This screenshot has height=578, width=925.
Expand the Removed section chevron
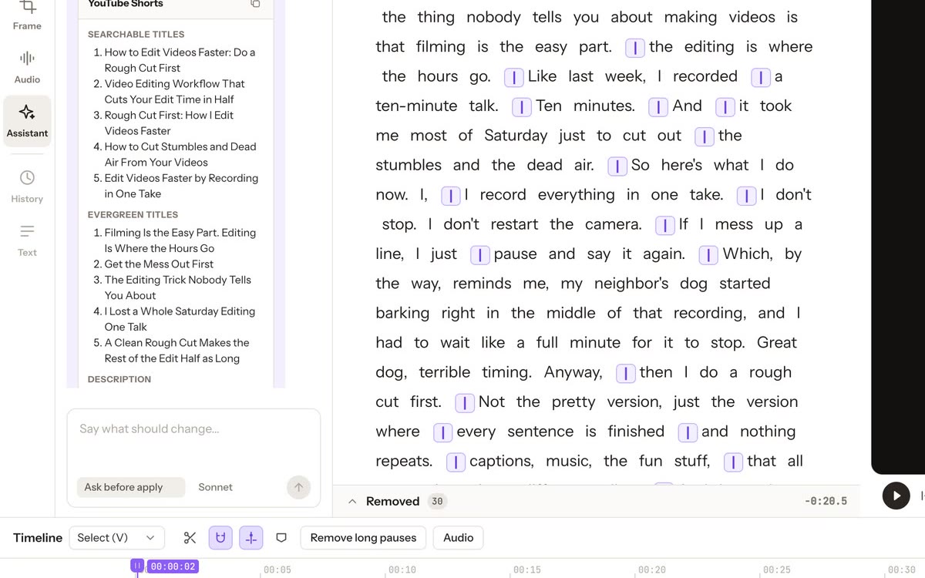click(x=352, y=502)
